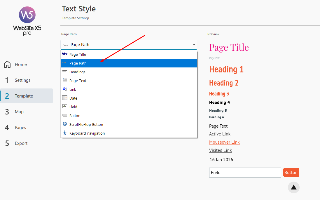Click the Scroll-to-top Button arrow icon

[x=65, y=124]
